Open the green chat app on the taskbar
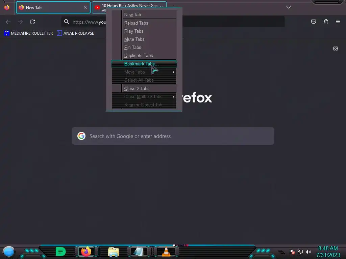Viewport: 346px width, 259px height. [61, 252]
